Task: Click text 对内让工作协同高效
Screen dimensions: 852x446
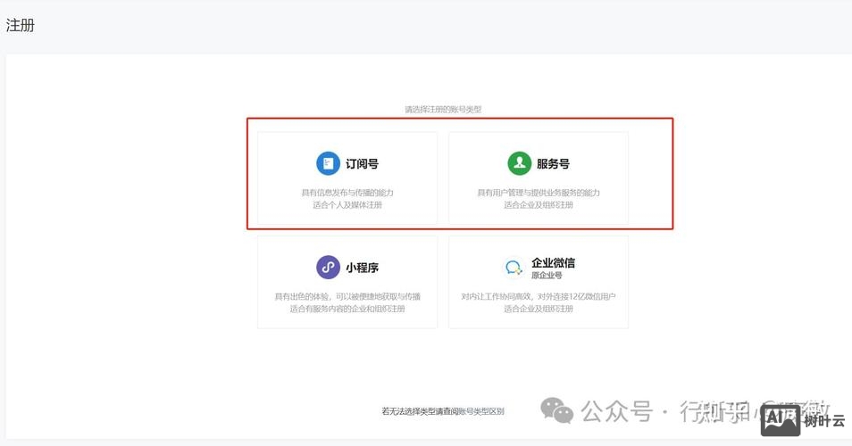Action: (497, 296)
